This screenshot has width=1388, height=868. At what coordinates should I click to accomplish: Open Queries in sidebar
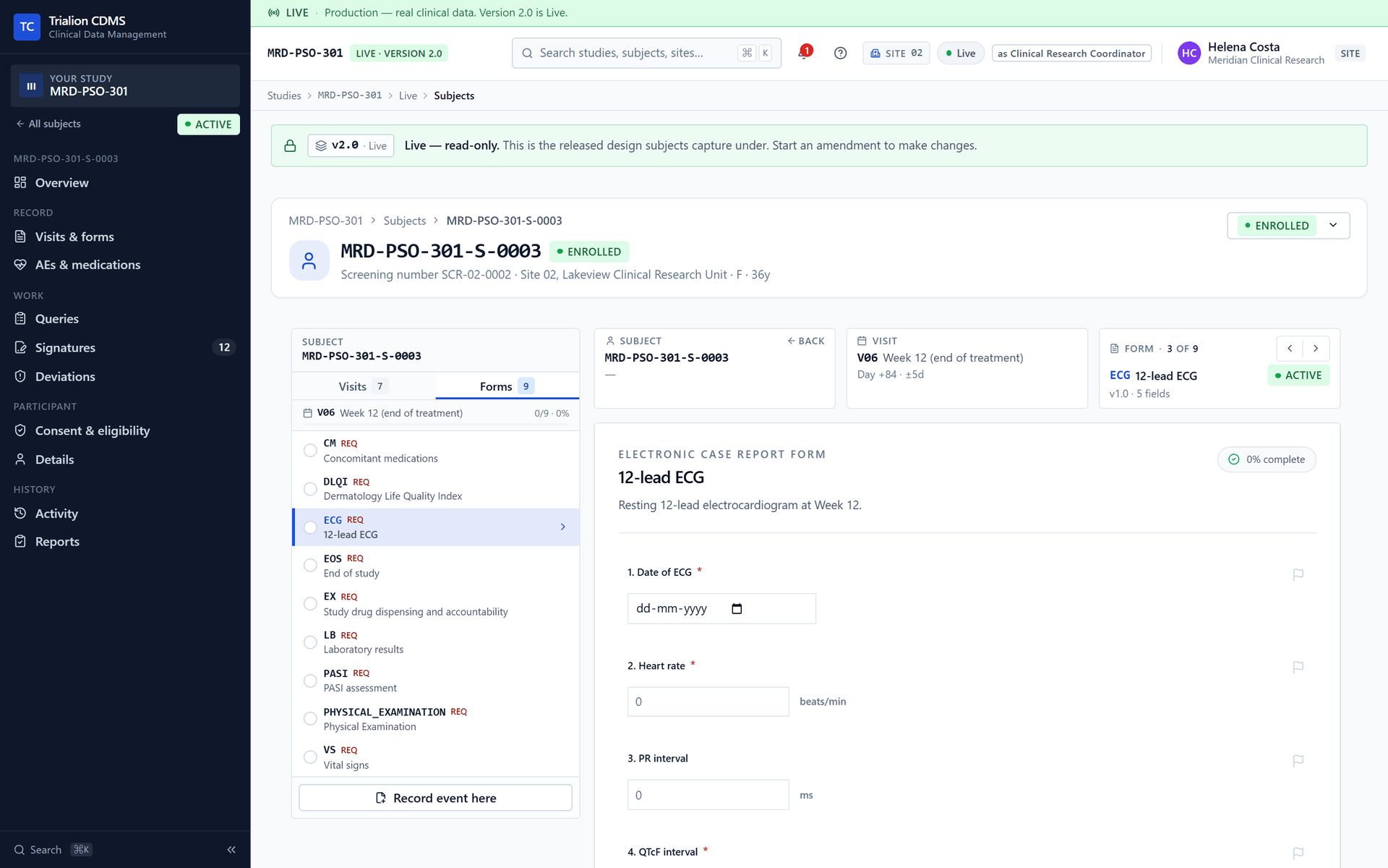tap(125, 319)
